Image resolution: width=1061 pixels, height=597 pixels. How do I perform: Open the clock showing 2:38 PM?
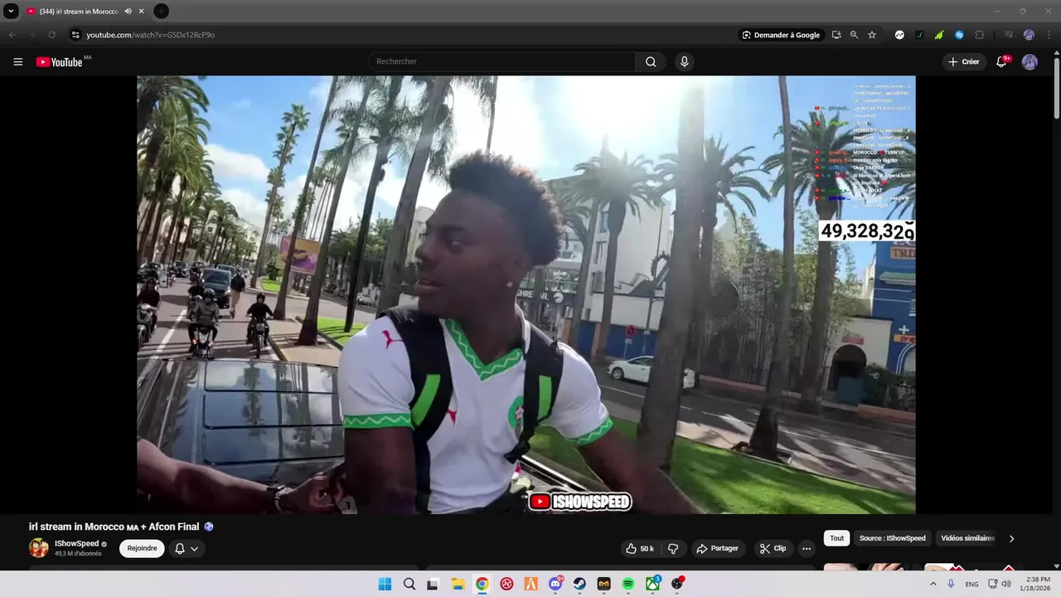click(1038, 584)
